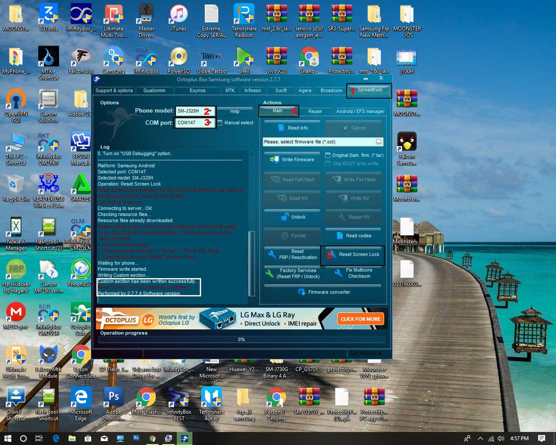
Task: Click the Help button
Action: (235, 111)
